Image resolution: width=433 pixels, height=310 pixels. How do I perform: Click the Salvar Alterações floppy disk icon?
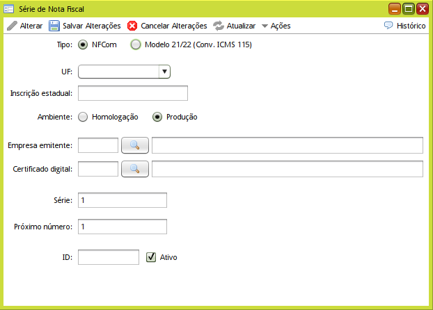(54, 26)
